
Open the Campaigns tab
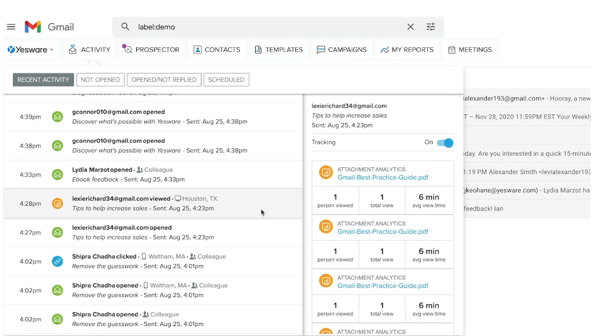(342, 50)
